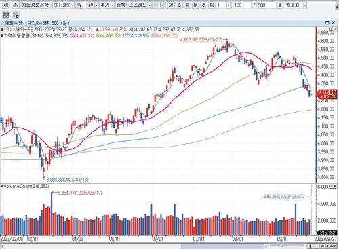This screenshot has width=339, height=249.
Task: Click the cloud upload icon in the toolbar
Action: [16, 5]
